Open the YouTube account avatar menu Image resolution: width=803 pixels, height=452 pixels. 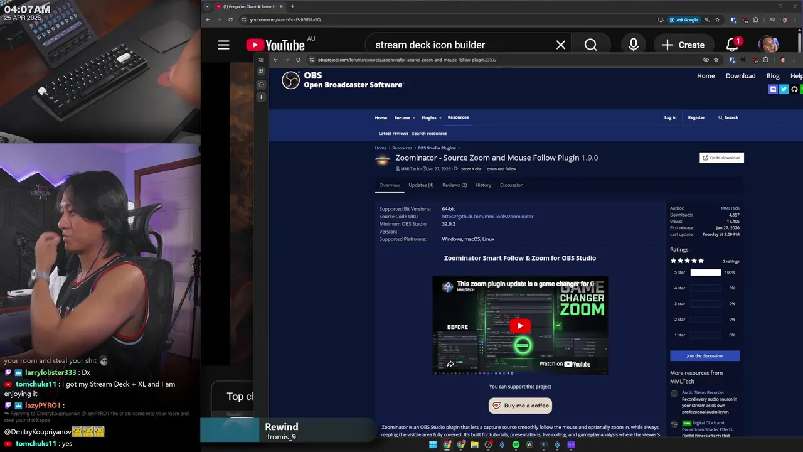point(768,45)
